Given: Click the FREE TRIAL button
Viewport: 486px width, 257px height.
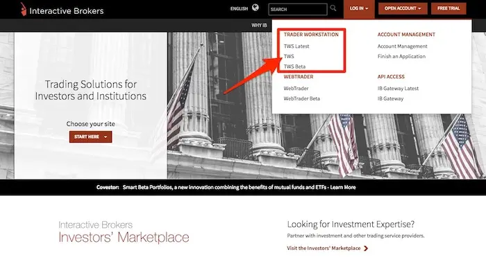Looking at the screenshot, I should coord(449,9).
